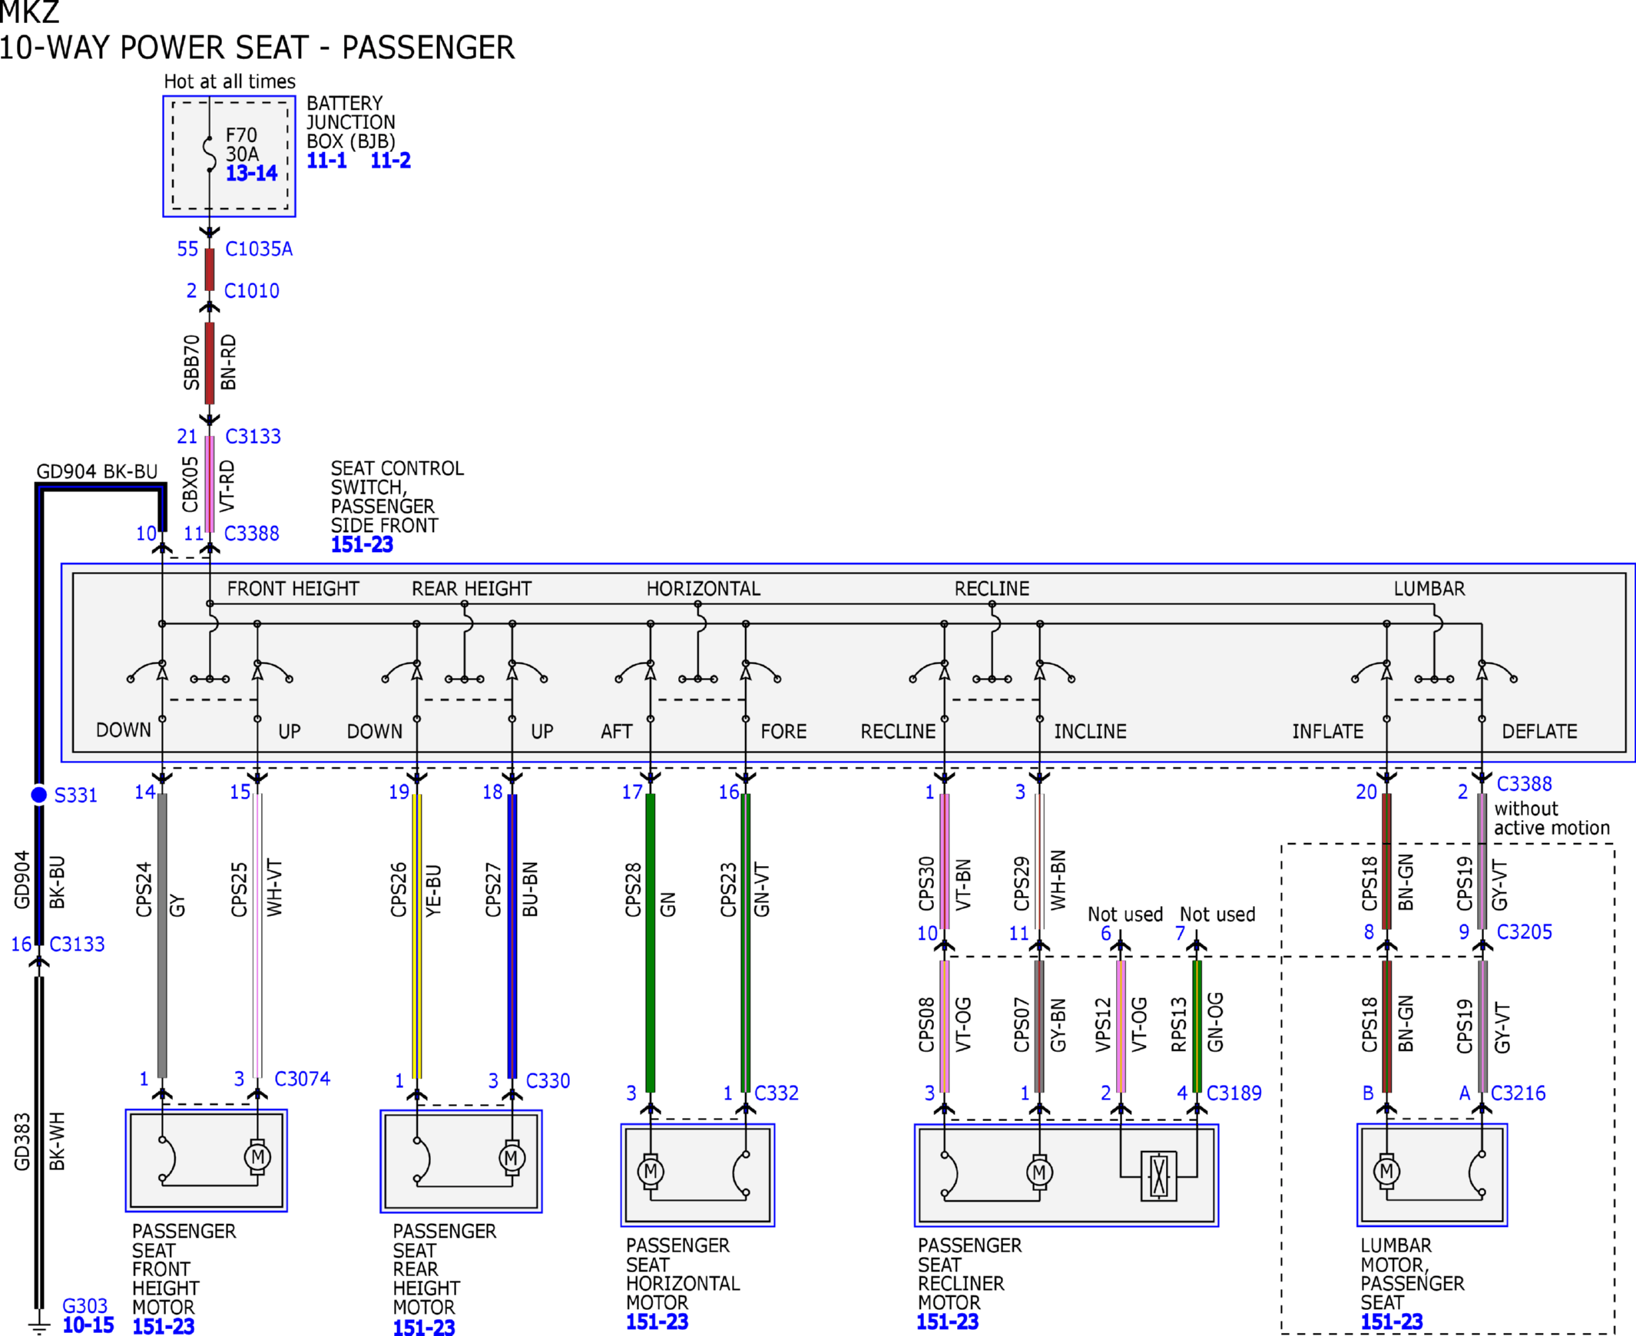Viewport: 1636px width, 1336px height.
Task: Click the FORE switch position label
Action: tap(783, 732)
